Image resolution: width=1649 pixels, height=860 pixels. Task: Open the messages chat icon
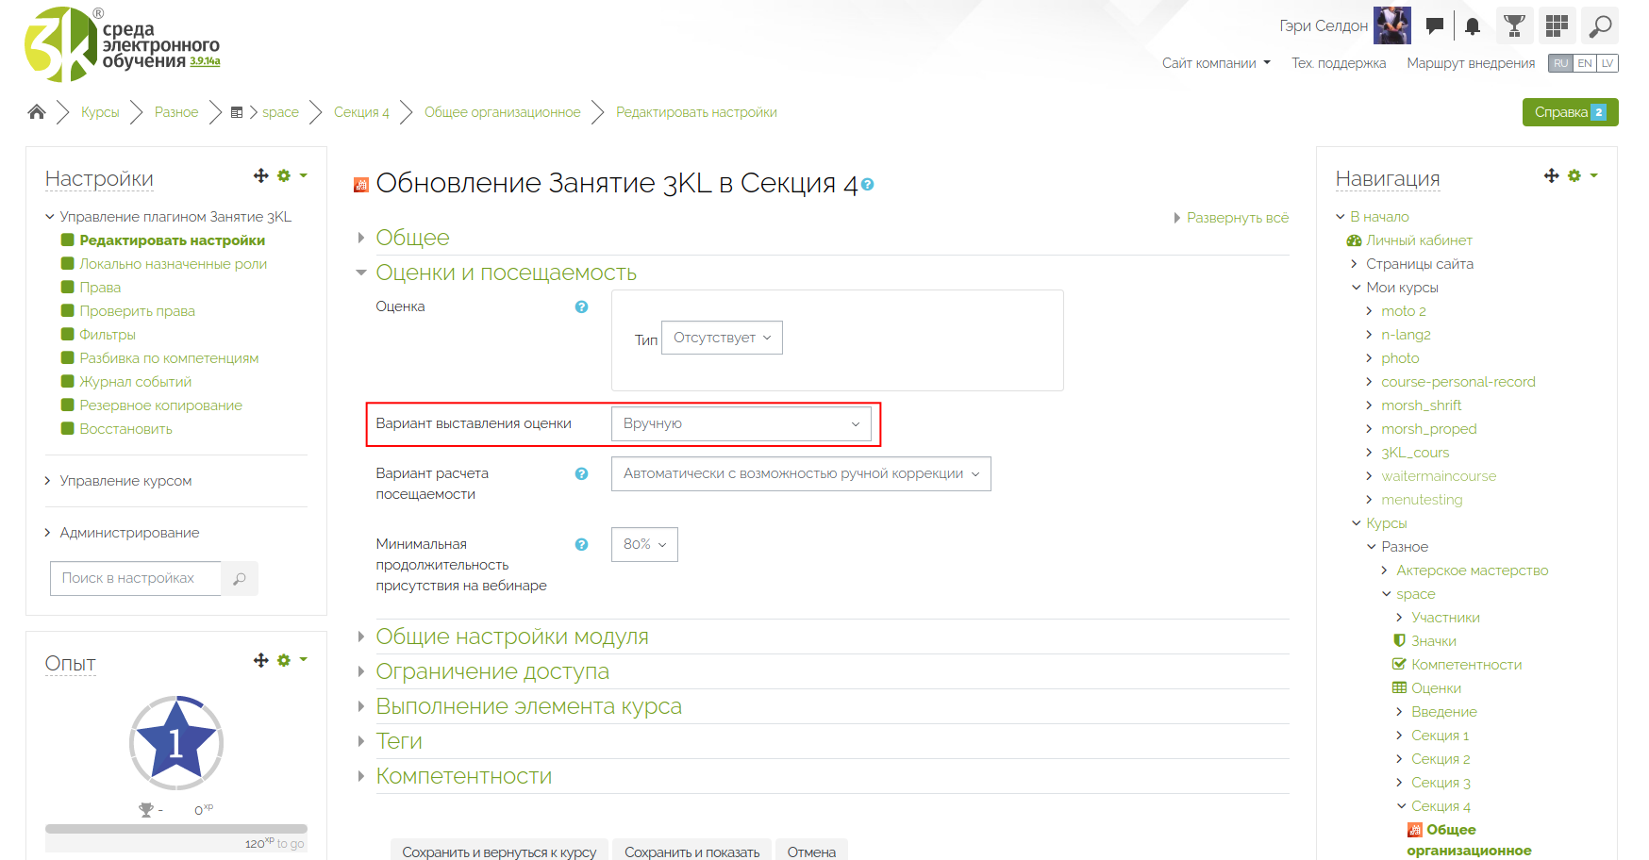point(1435,26)
